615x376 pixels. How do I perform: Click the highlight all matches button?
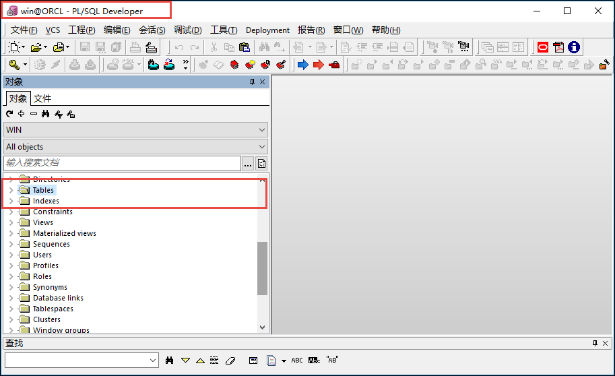click(x=214, y=360)
